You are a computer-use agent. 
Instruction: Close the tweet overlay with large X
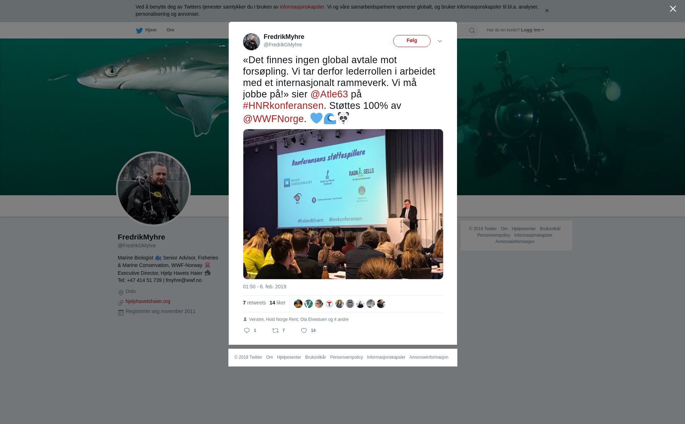click(673, 9)
